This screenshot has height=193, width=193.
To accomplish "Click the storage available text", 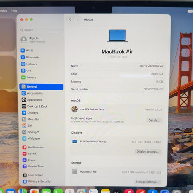I will [142, 172].
